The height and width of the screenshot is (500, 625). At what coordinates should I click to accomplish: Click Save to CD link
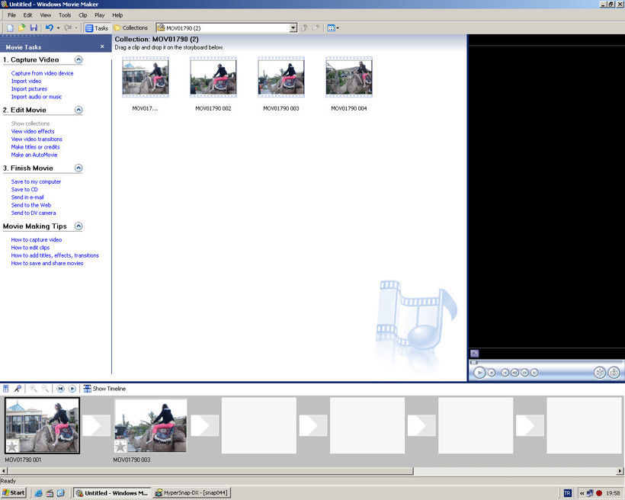click(24, 189)
